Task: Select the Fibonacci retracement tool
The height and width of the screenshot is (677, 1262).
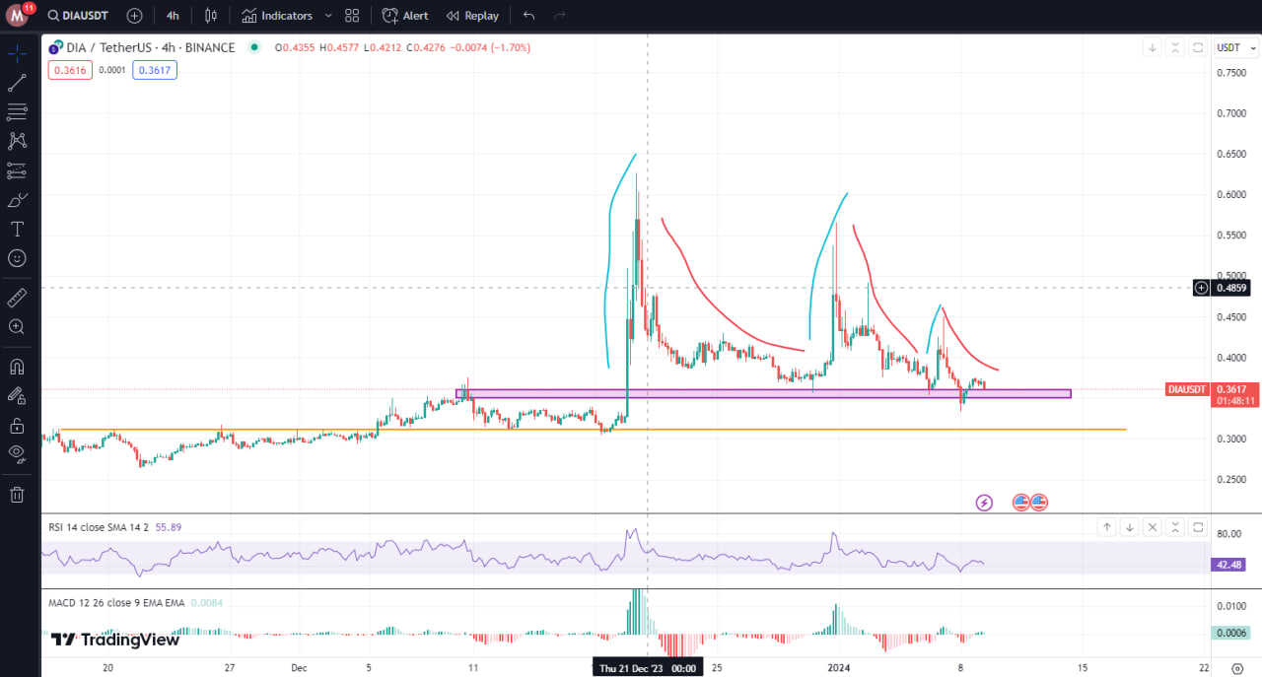Action: [x=17, y=111]
